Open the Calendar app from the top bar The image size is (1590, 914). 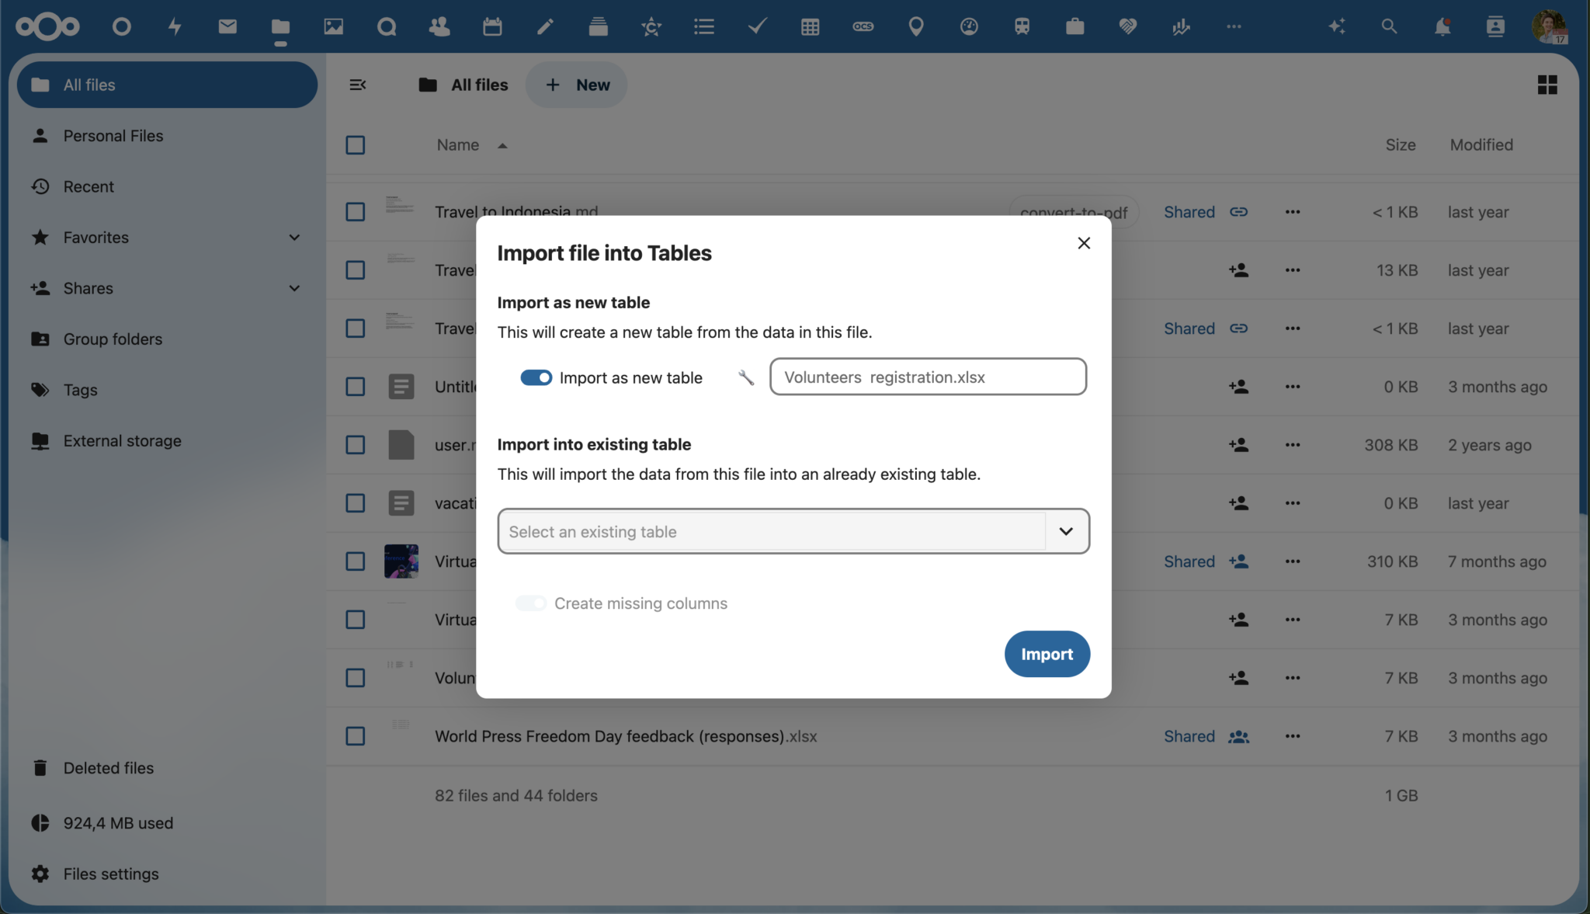coord(492,26)
